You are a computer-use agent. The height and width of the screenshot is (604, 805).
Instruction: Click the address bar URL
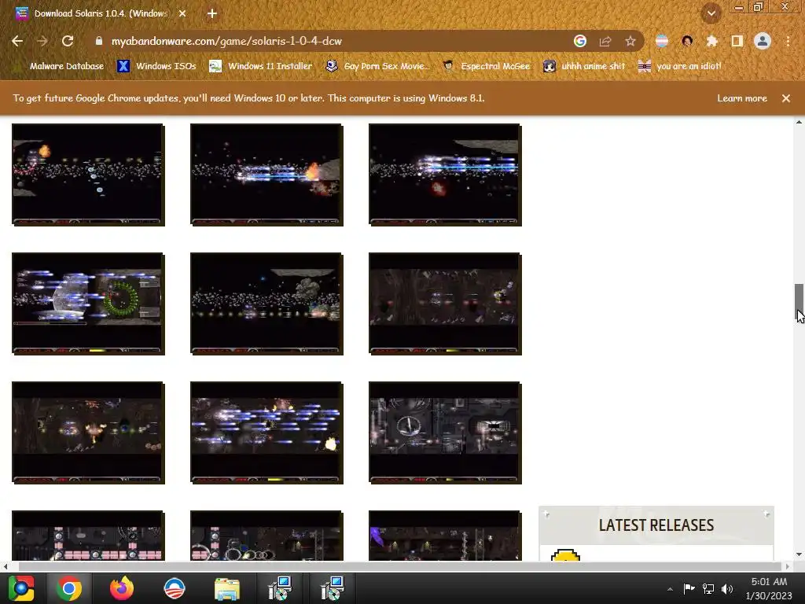pos(226,41)
